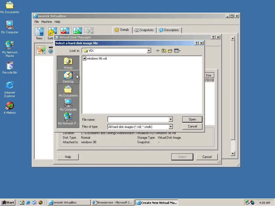275x206 pixels.
Task: Switch to the Details tab
Action: click(122, 30)
